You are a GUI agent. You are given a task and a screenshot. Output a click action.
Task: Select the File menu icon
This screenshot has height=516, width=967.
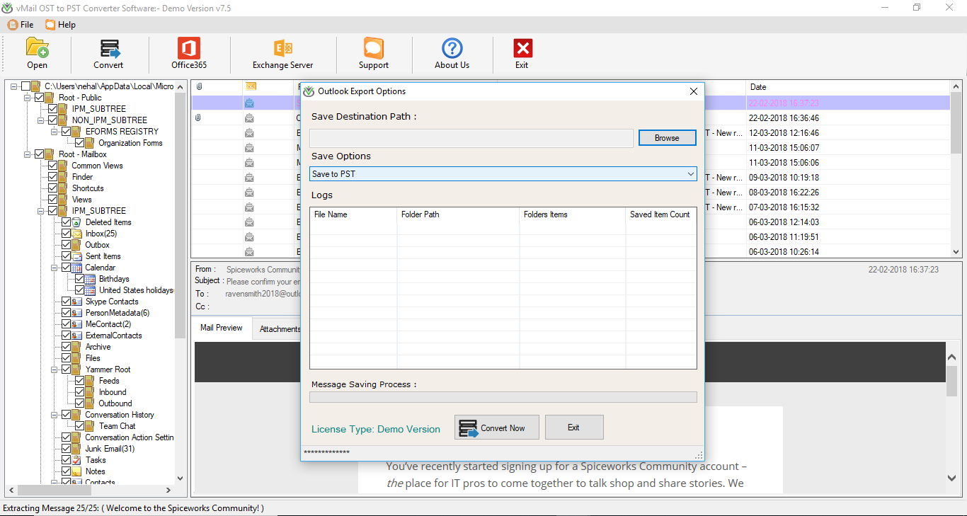click(x=13, y=25)
